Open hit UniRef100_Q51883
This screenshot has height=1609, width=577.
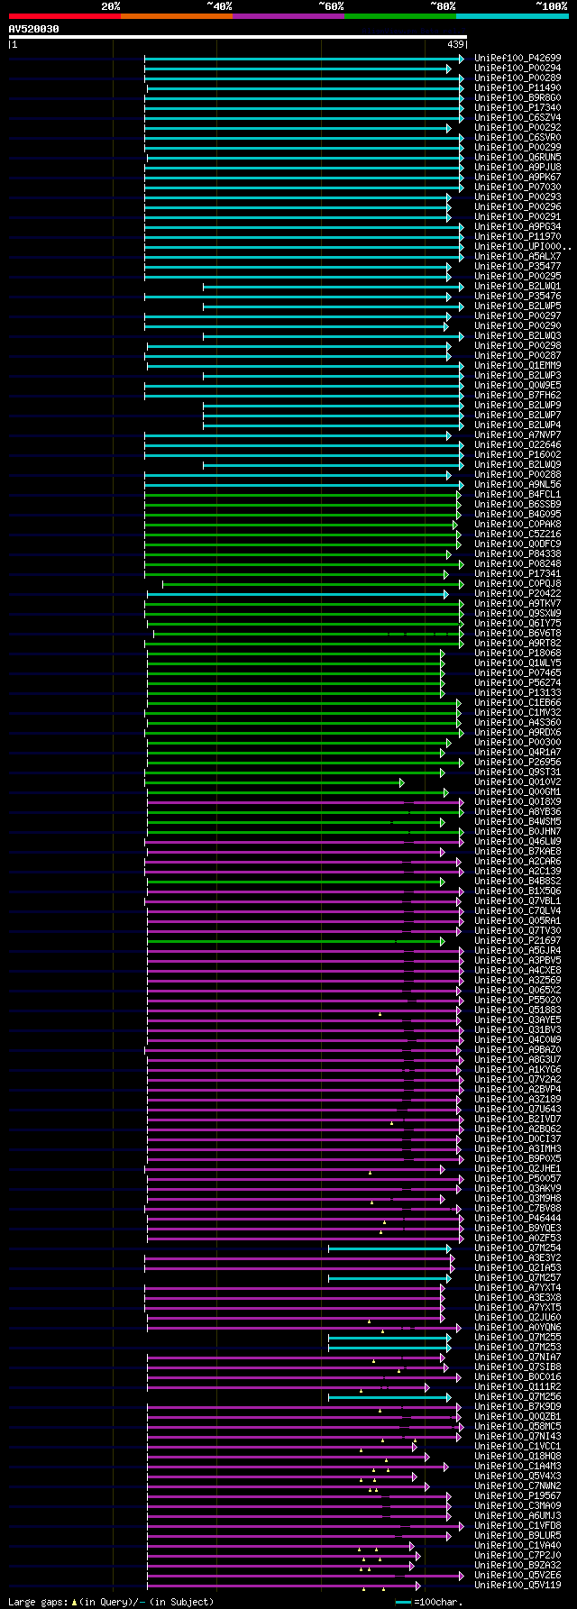pos(517,1010)
